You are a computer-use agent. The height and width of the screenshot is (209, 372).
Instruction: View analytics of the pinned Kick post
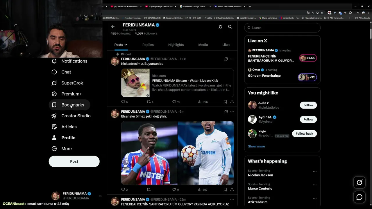pos(203,102)
